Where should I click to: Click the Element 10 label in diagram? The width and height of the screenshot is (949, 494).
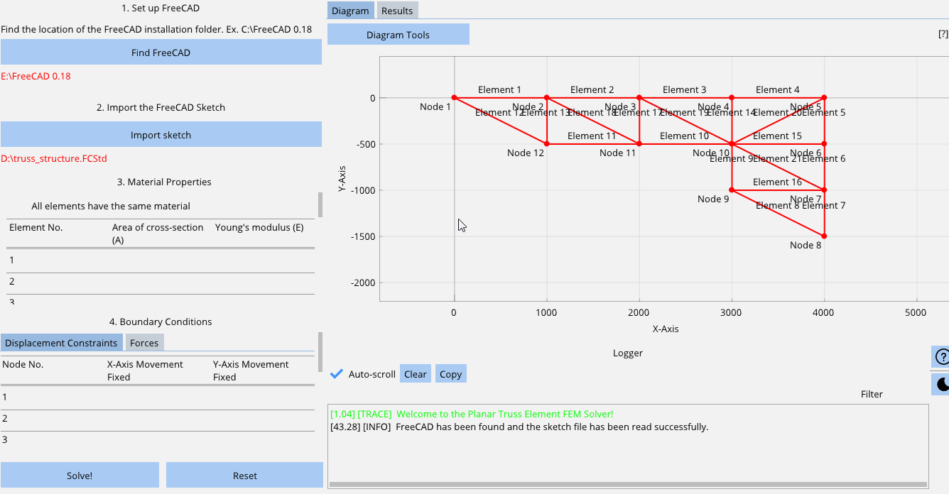click(684, 136)
